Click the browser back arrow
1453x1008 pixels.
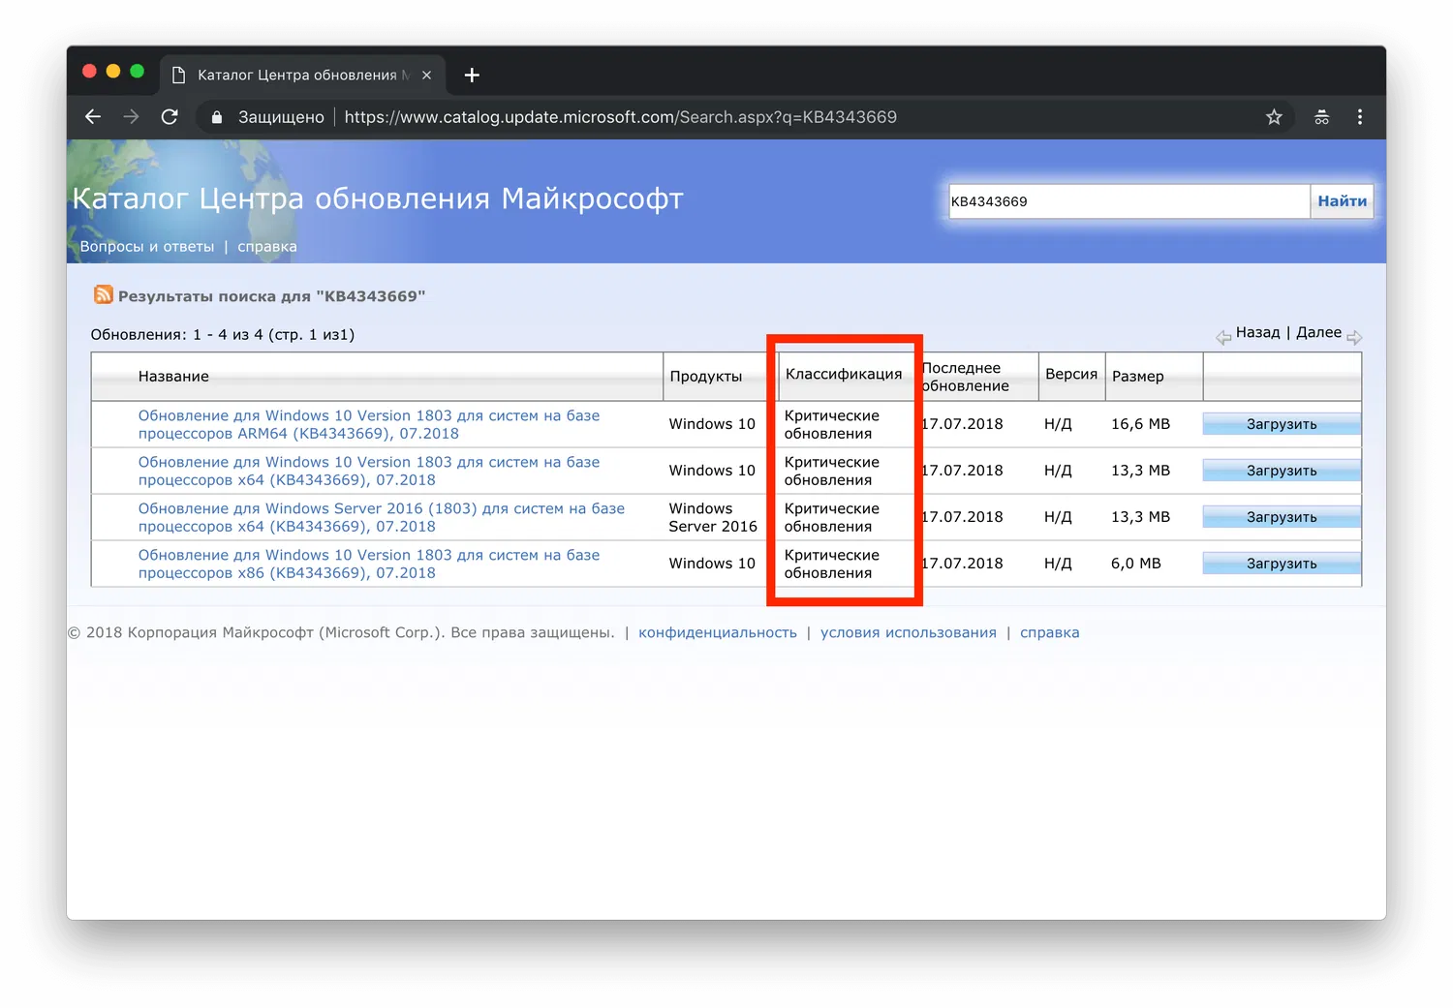(x=93, y=117)
